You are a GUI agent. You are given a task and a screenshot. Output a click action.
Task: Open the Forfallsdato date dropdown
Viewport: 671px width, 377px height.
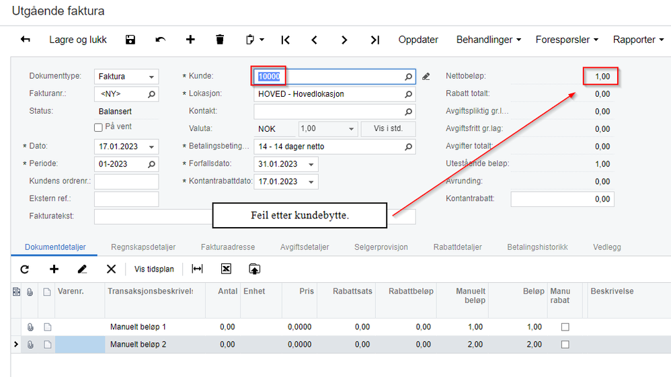point(311,165)
